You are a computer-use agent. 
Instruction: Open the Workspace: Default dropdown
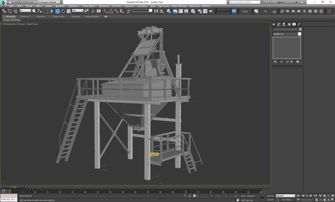click(x=49, y=2)
